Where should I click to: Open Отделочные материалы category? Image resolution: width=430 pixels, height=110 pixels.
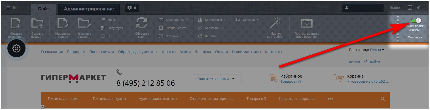coord(211,99)
